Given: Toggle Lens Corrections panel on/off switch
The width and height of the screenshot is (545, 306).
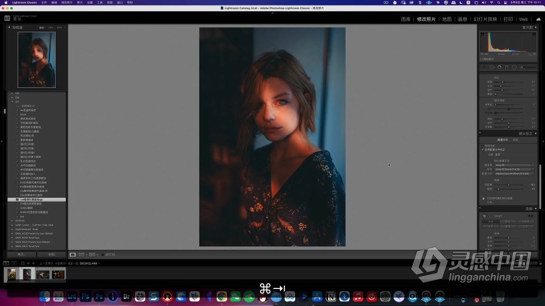Looking at the screenshot, I should [480, 133].
